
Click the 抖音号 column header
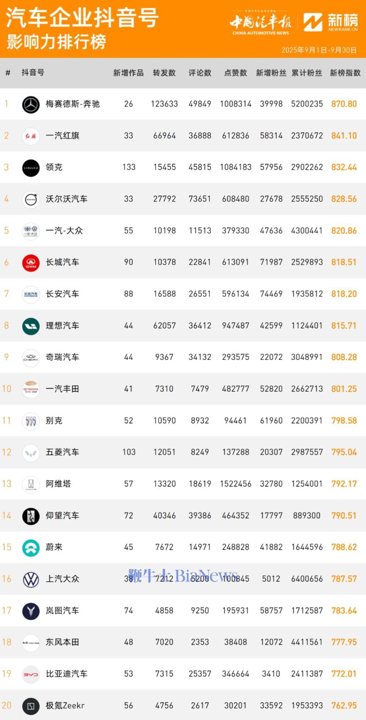click(x=33, y=72)
